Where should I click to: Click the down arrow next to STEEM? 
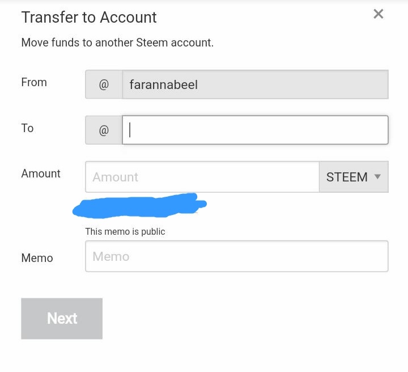[x=378, y=176]
